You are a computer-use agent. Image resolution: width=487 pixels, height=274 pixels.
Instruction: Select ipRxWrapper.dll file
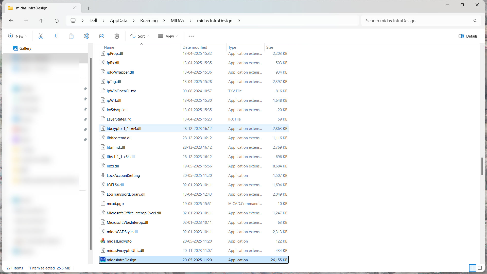coord(194,72)
